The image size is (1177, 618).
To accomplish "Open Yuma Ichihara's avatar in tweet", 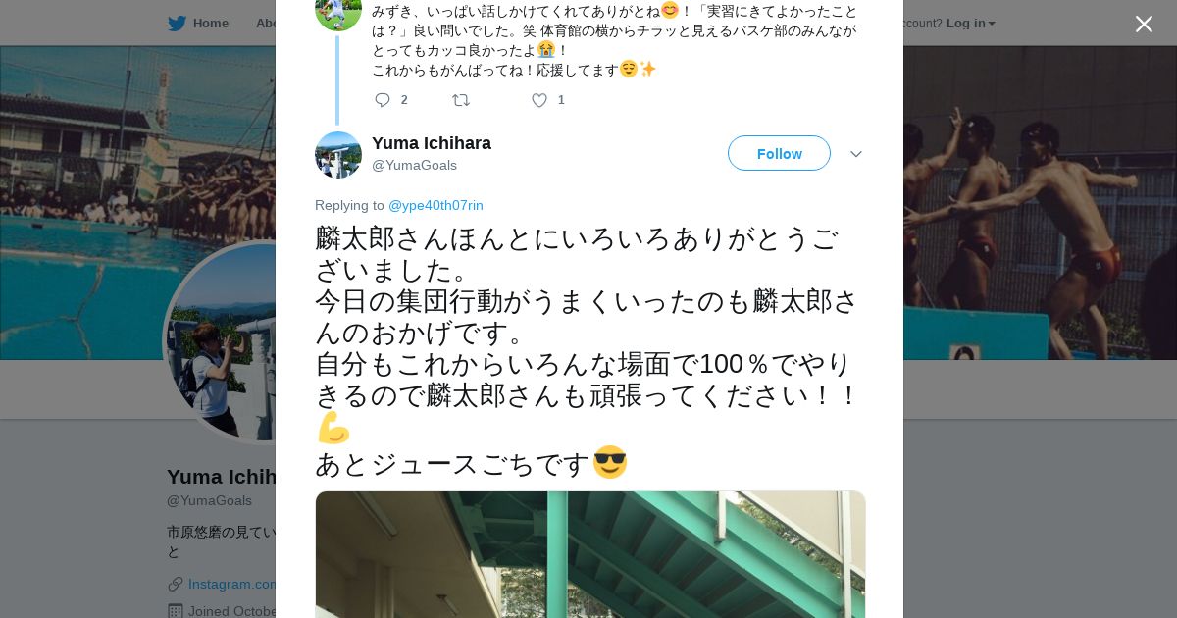I will coord(338,155).
